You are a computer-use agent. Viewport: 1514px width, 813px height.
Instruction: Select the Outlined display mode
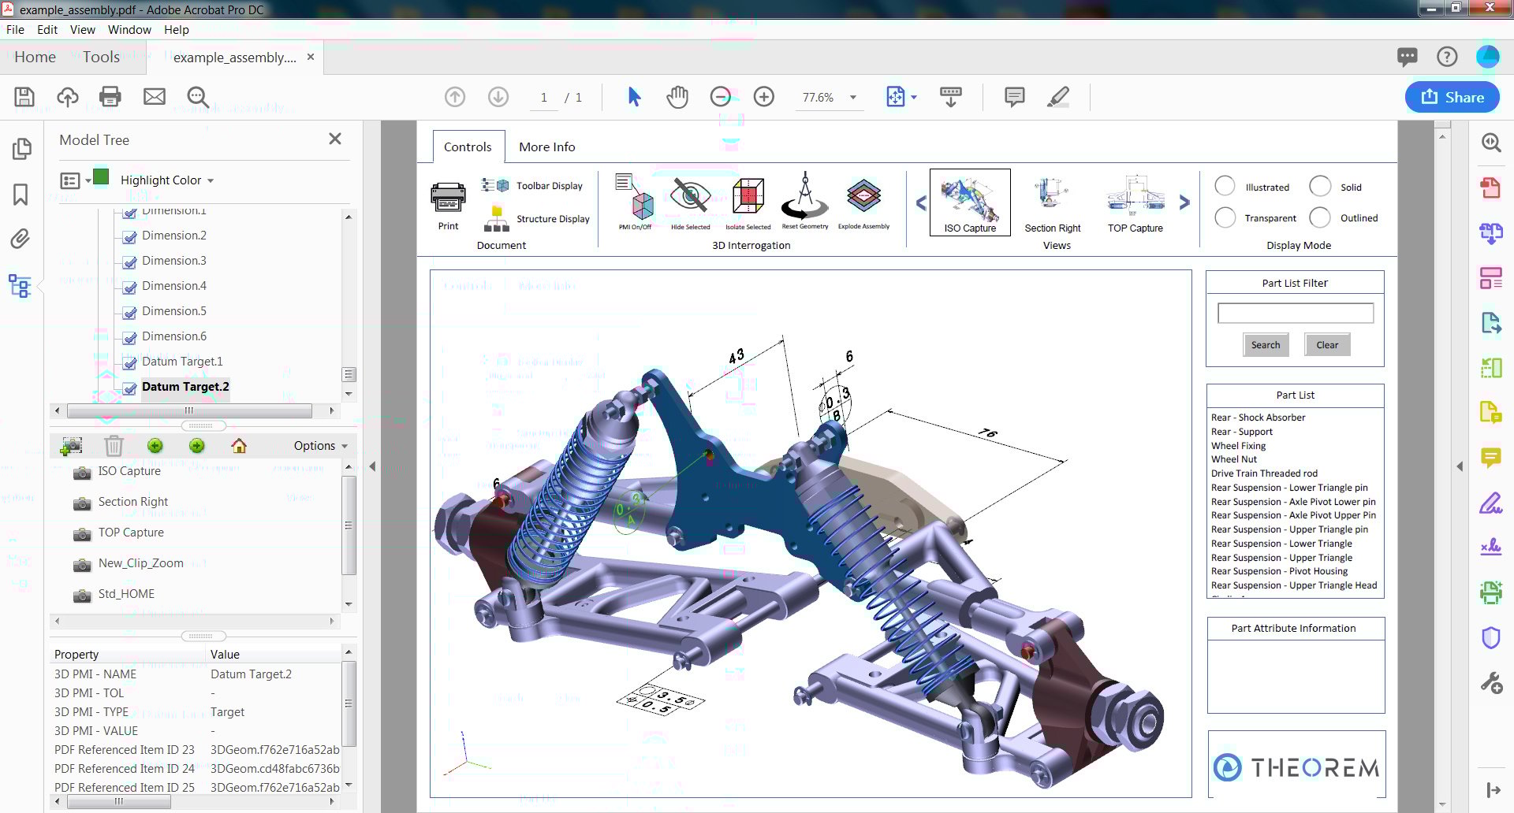click(1320, 217)
